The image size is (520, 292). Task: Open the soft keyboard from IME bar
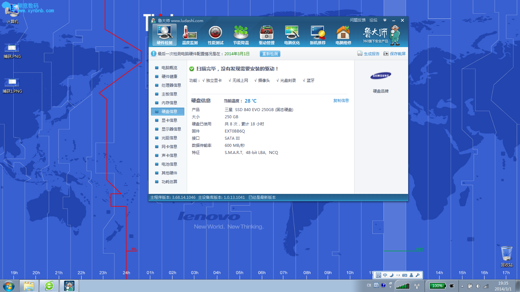pyautogui.click(x=405, y=275)
